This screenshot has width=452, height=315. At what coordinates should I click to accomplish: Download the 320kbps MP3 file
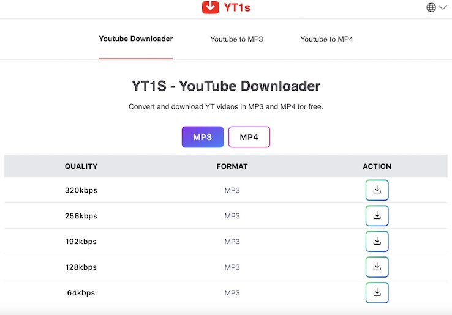[377, 190]
